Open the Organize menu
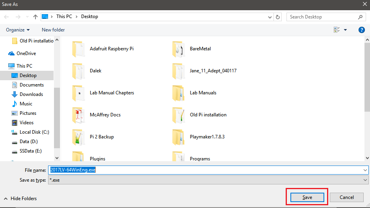The width and height of the screenshot is (370, 208). point(18,30)
